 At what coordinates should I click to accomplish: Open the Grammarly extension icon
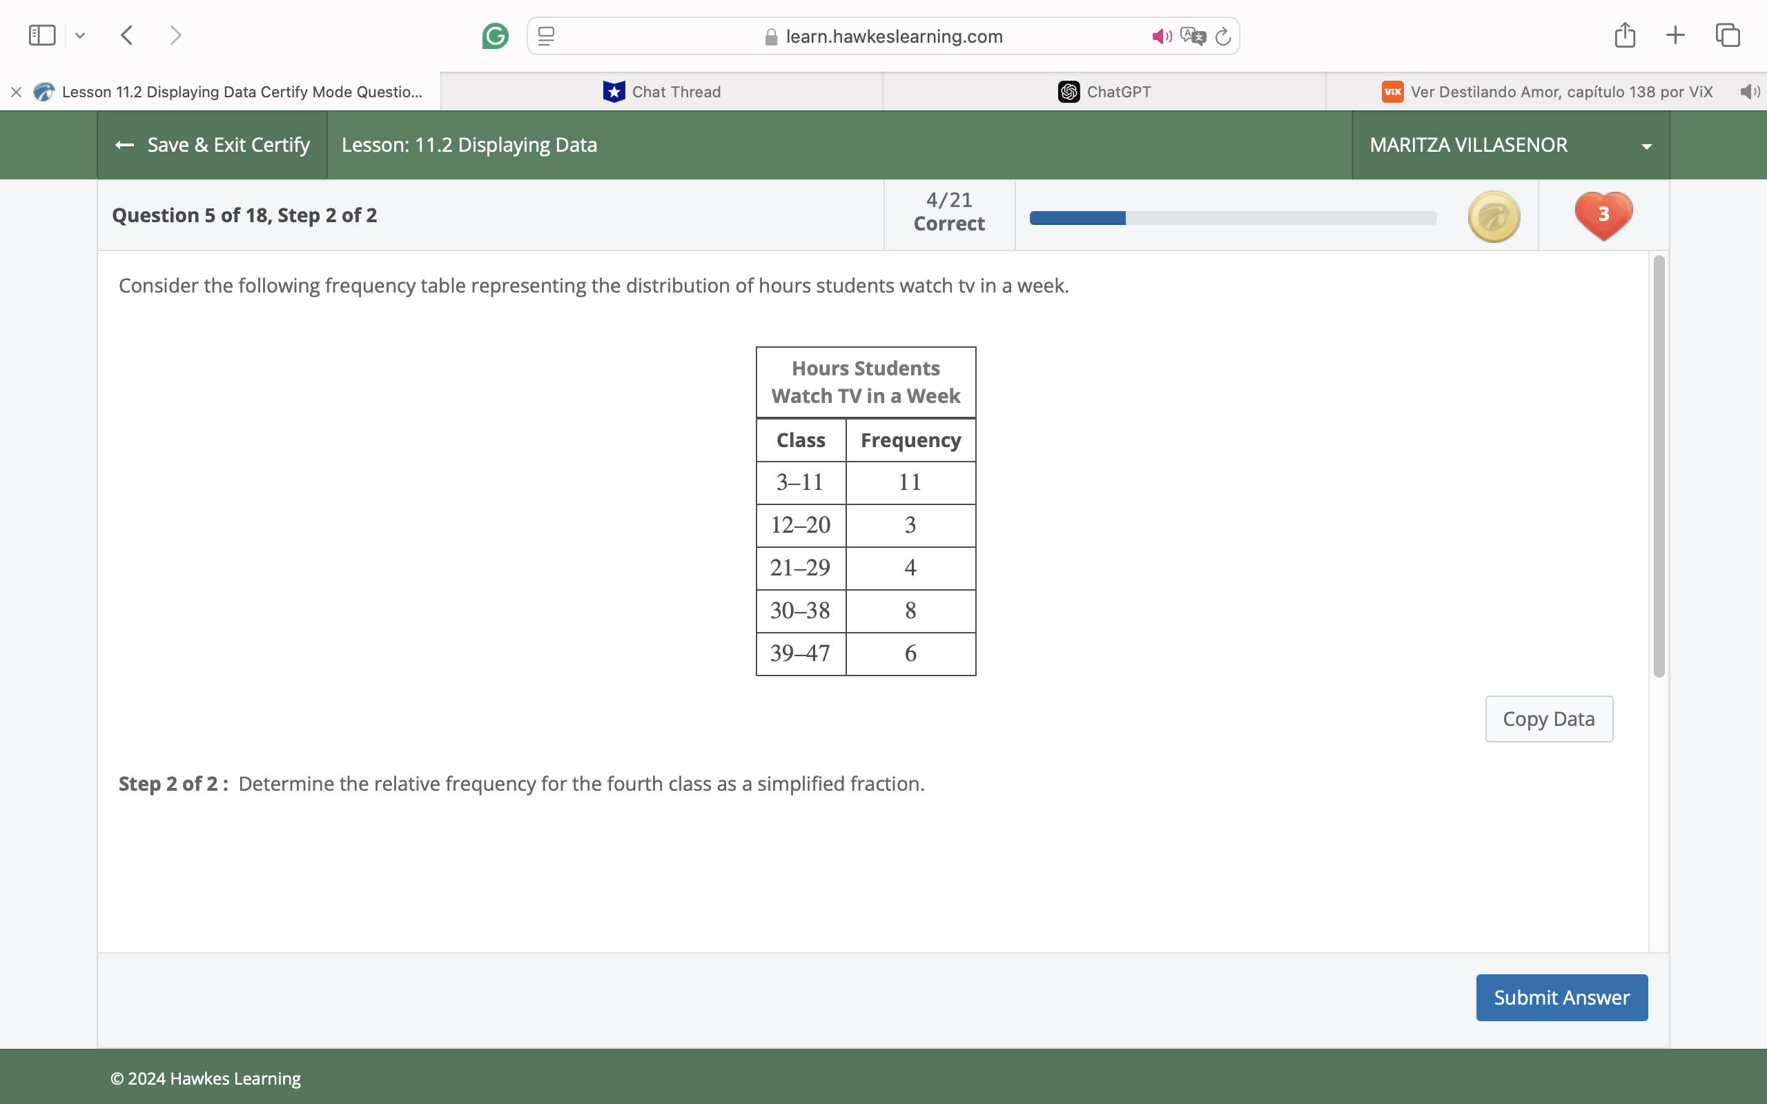(495, 36)
